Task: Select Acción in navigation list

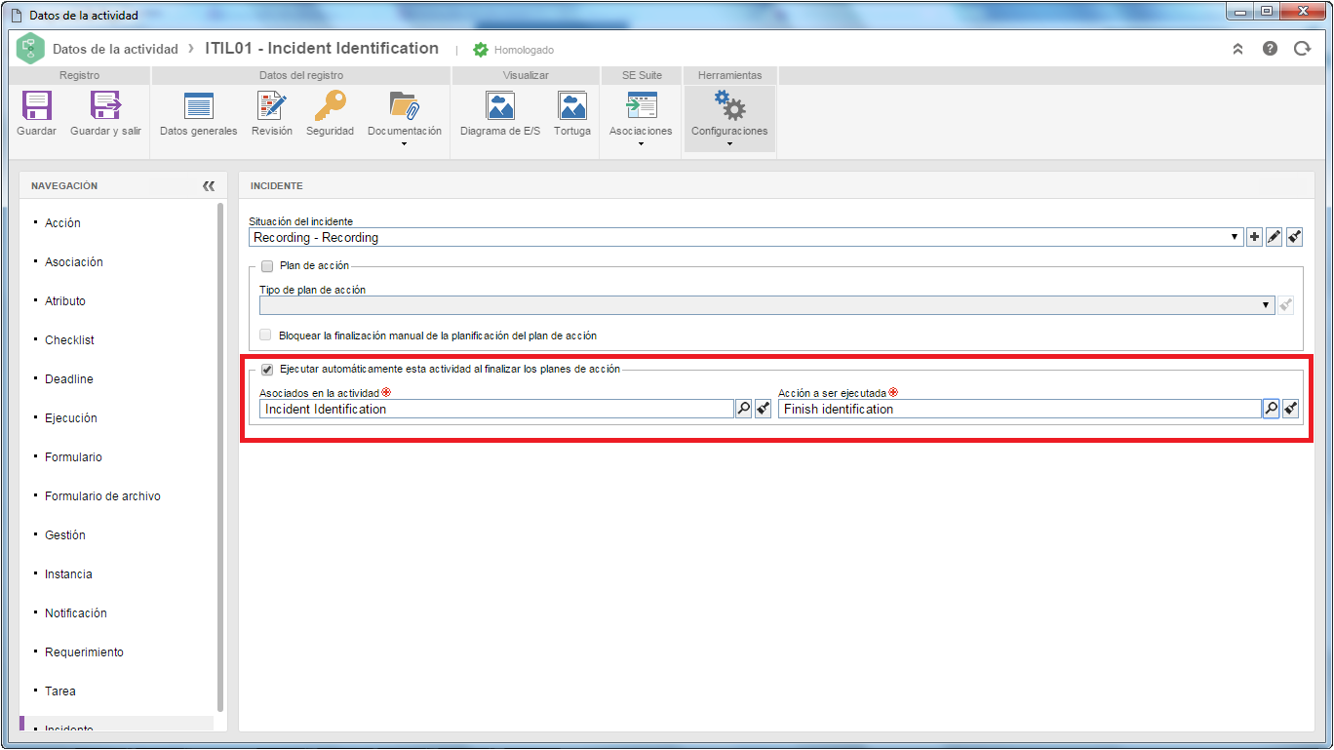Action: 62,223
